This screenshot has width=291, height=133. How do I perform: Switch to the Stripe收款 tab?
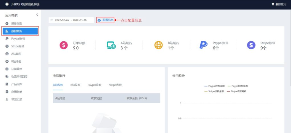point(115,85)
